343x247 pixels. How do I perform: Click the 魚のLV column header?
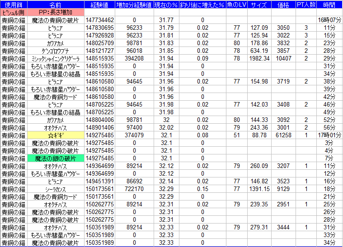[x=236, y=5]
